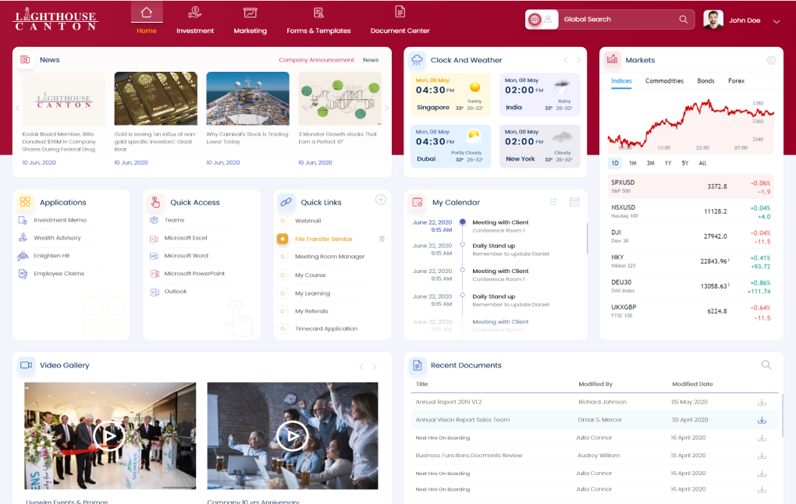Click the Microsoft Word icon
Image resolution: width=796 pixels, height=504 pixels.
point(155,256)
